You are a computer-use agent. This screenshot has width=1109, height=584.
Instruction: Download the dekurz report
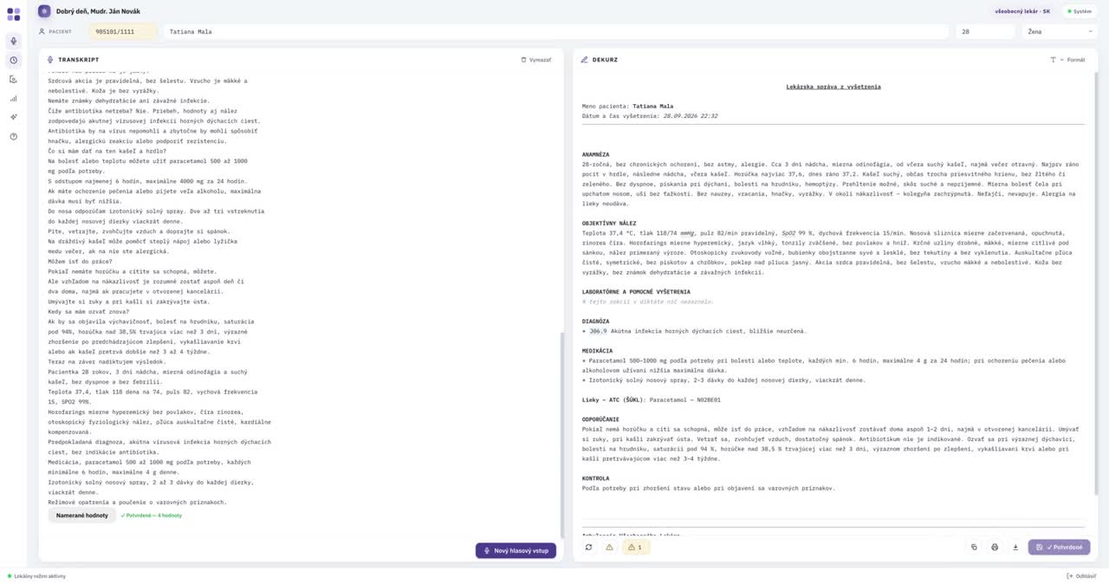[1015, 548]
